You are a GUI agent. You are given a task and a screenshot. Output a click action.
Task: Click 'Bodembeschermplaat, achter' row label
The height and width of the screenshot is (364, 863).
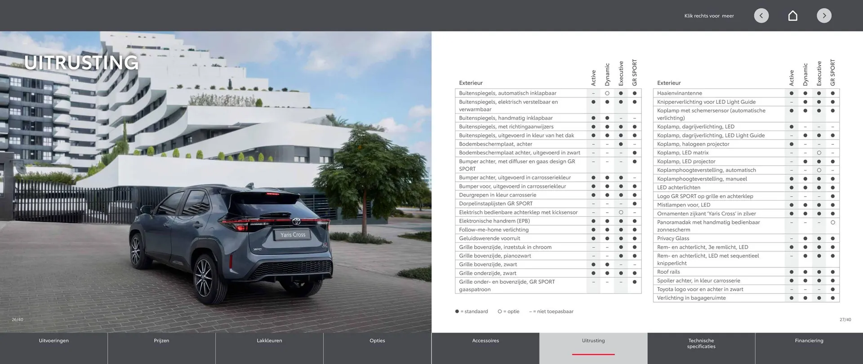pos(495,144)
